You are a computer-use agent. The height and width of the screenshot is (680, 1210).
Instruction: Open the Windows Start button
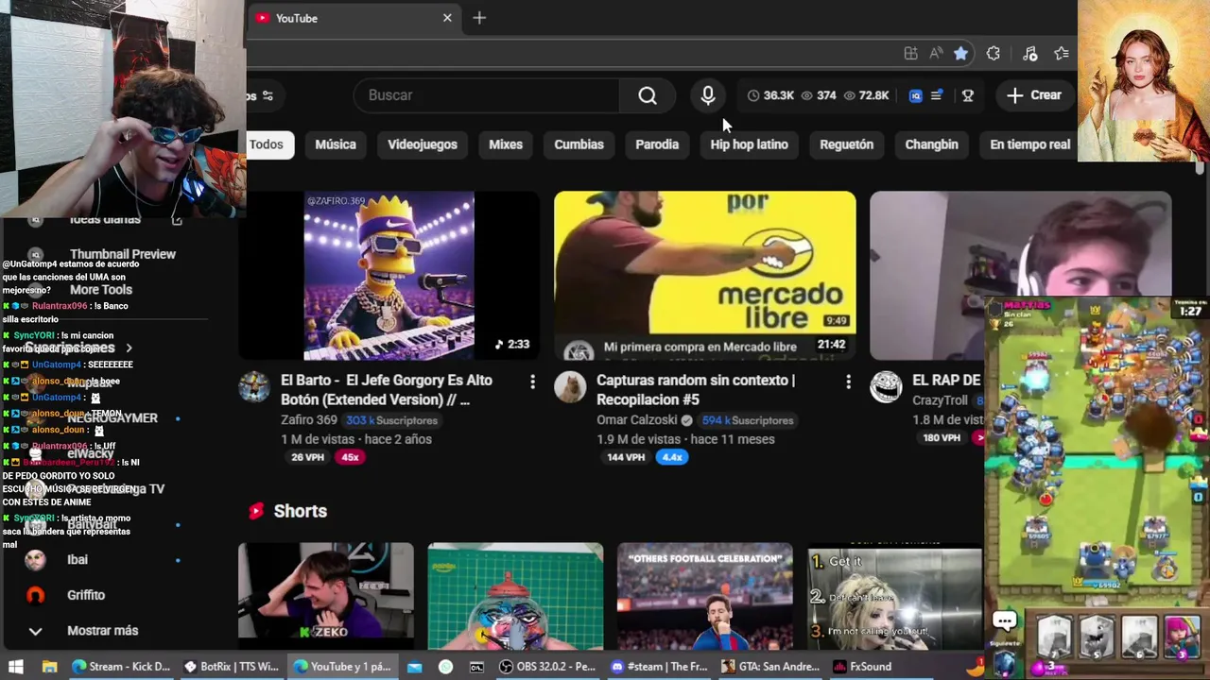pos(15,666)
